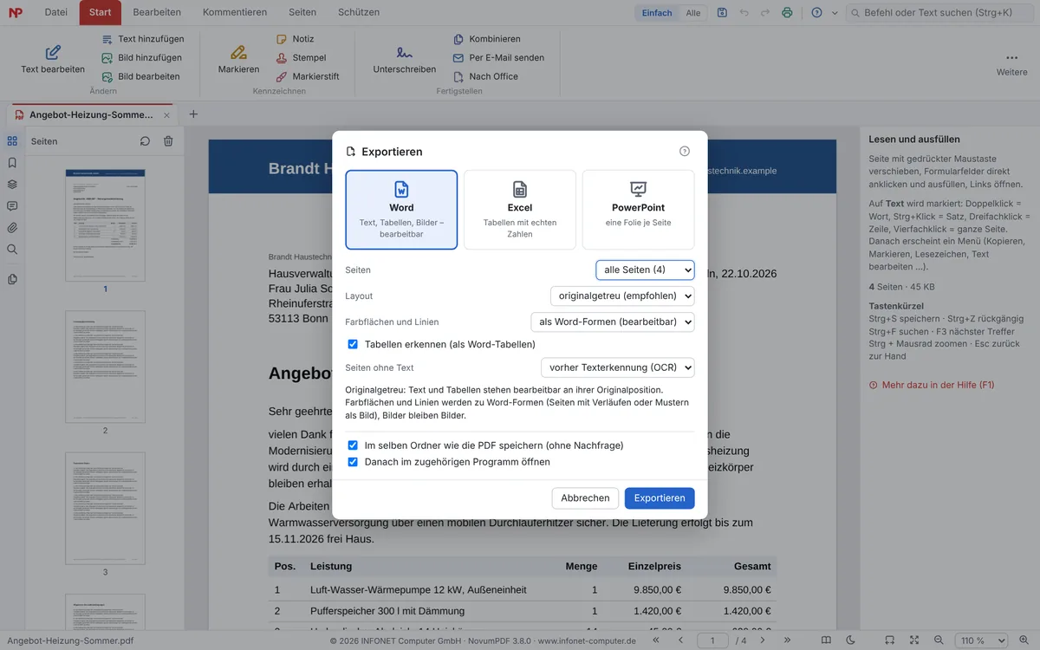Click the trash icon in the Seiten panel
1040x650 pixels.
[x=168, y=141]
